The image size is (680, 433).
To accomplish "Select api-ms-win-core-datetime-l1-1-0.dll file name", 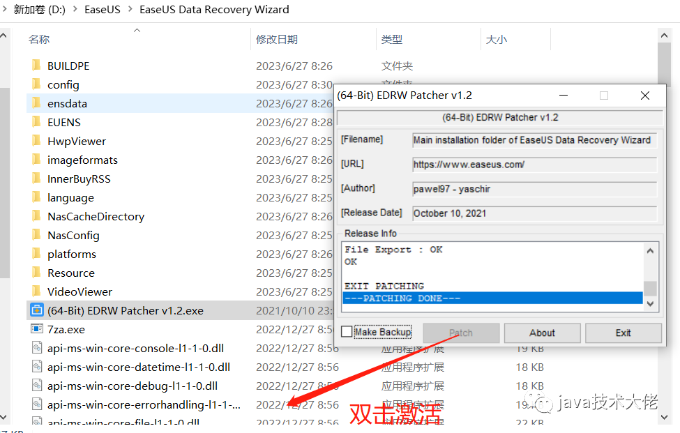I will tap(139, 367).
